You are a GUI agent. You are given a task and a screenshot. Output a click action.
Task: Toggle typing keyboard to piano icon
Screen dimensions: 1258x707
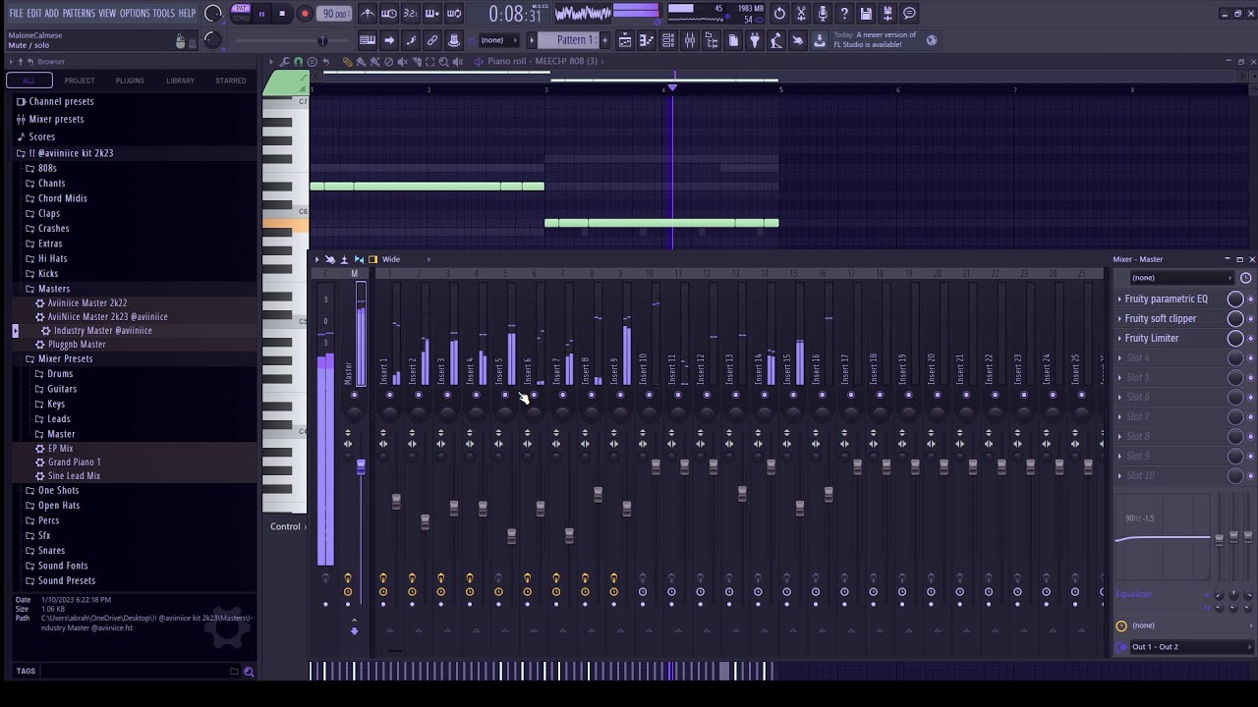pos(367,40)
